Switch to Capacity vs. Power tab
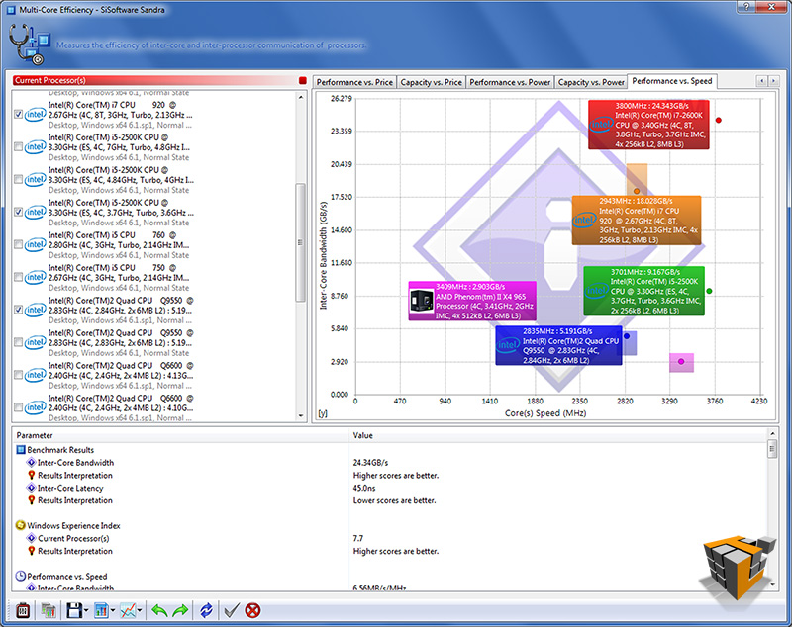Screen dimensions: 792x627 click(x=591, y=82)
